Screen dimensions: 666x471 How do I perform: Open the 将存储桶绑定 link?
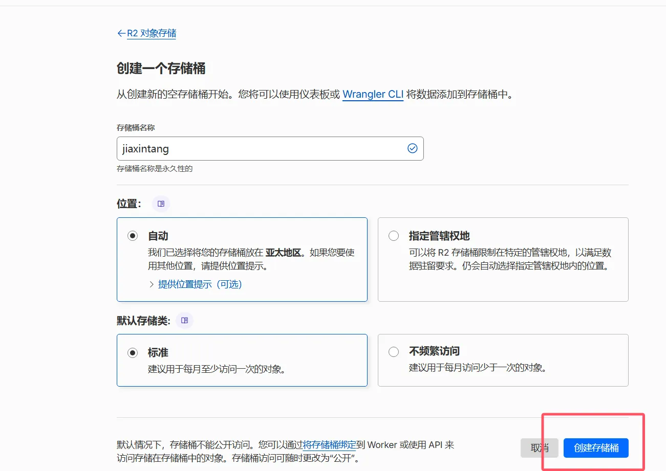click(x=329, y=445)
